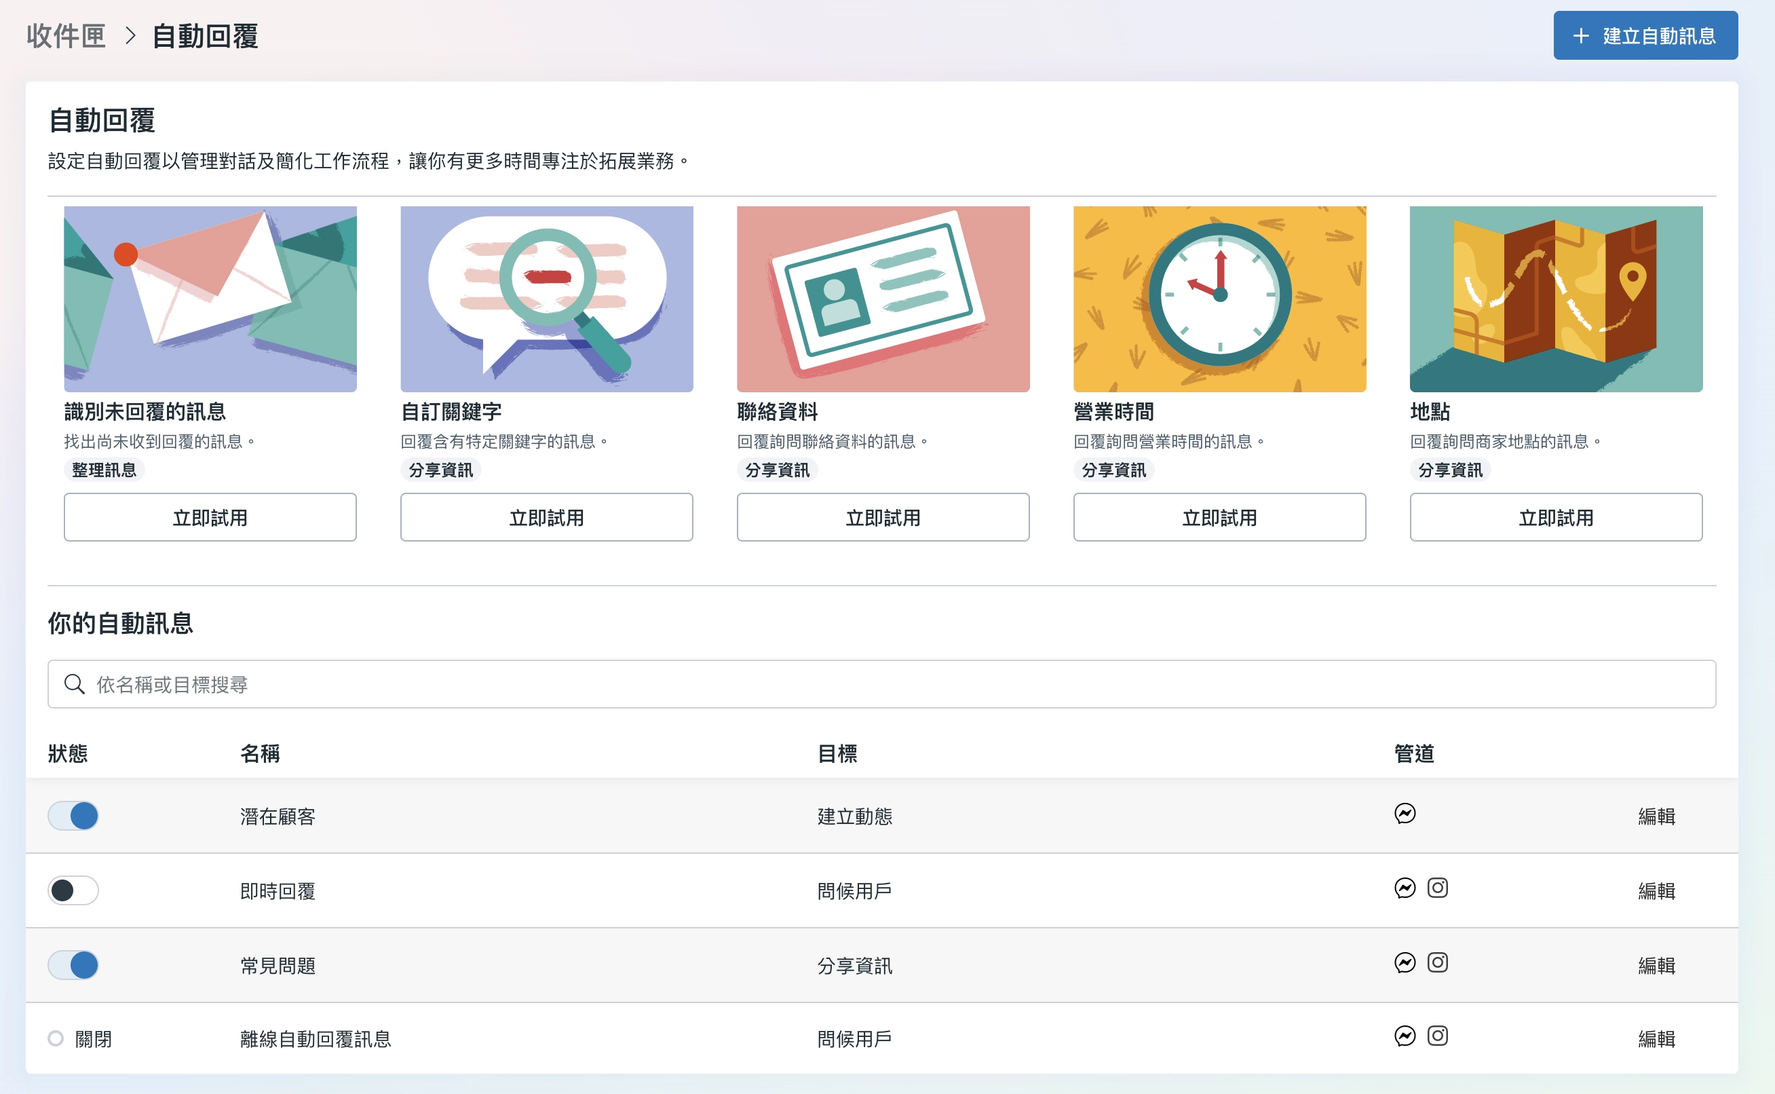Click the 目標 column header
Viewport: 1775px width, 1094px height.
pos(837,754)
